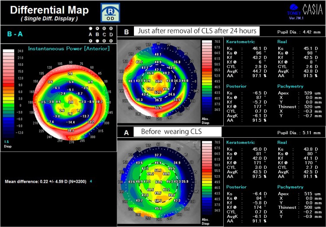The image size is (326, 227).
Task: Click the map A absolute diopter color scale
Action: (x=207, y=178)
